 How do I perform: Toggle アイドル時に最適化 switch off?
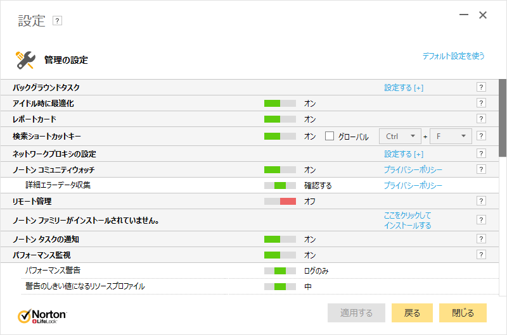(x=279, y=103)
